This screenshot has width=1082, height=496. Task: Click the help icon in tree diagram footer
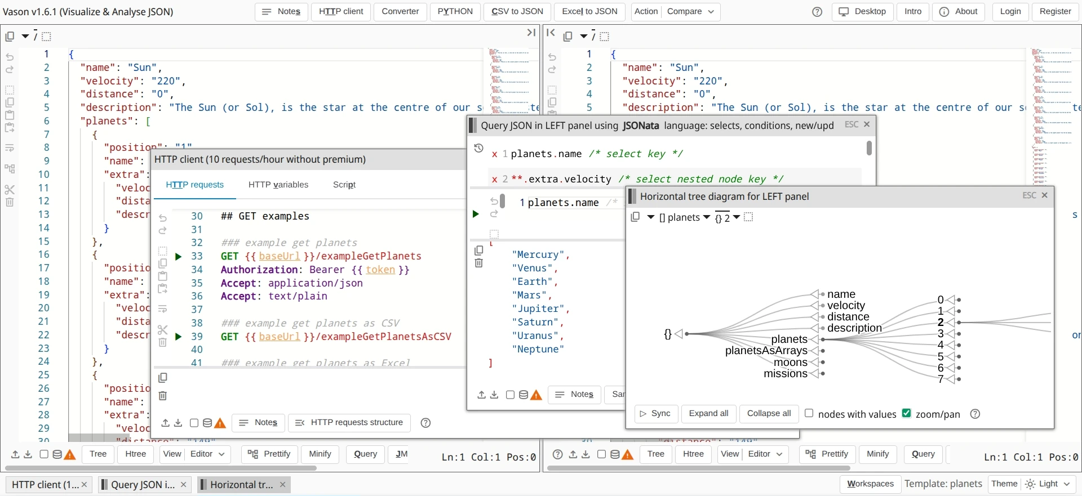point(975,414)
